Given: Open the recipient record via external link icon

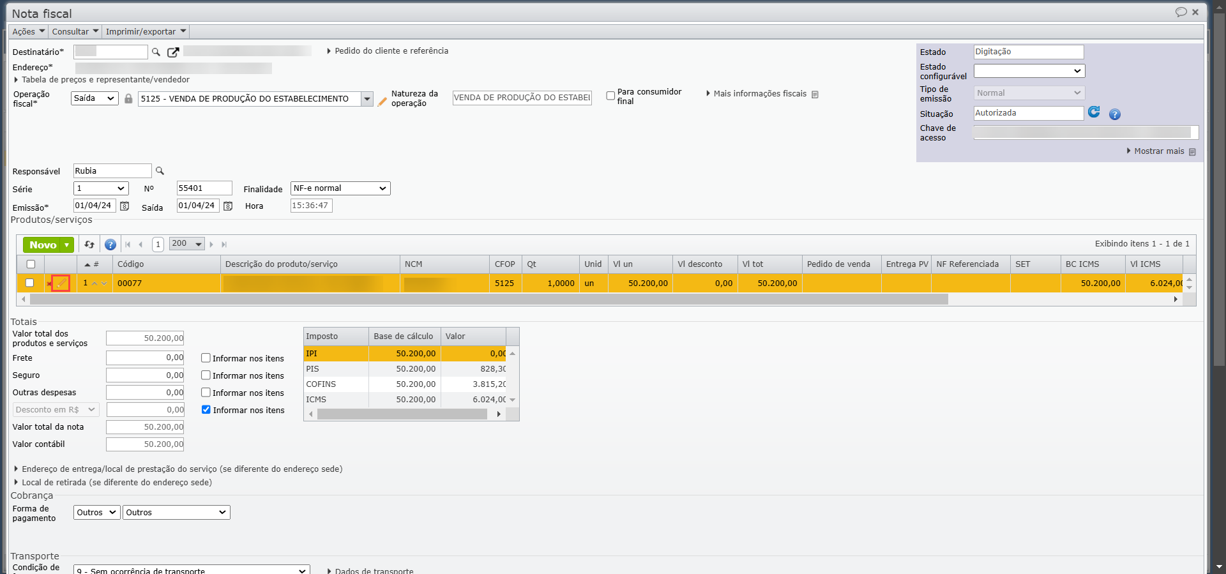Looking at the screenshot, I should point(172,52).
